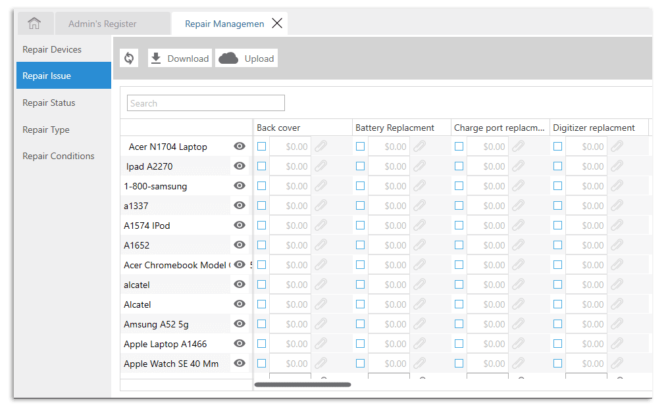Click Back cover paperclip for Acer N1704 Laptop

point(320,147)
